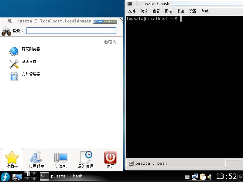Open Konsole 帮助 help menu
Image resolution: width=243 pixels, height=182 pixels.
tap(205, 11)
